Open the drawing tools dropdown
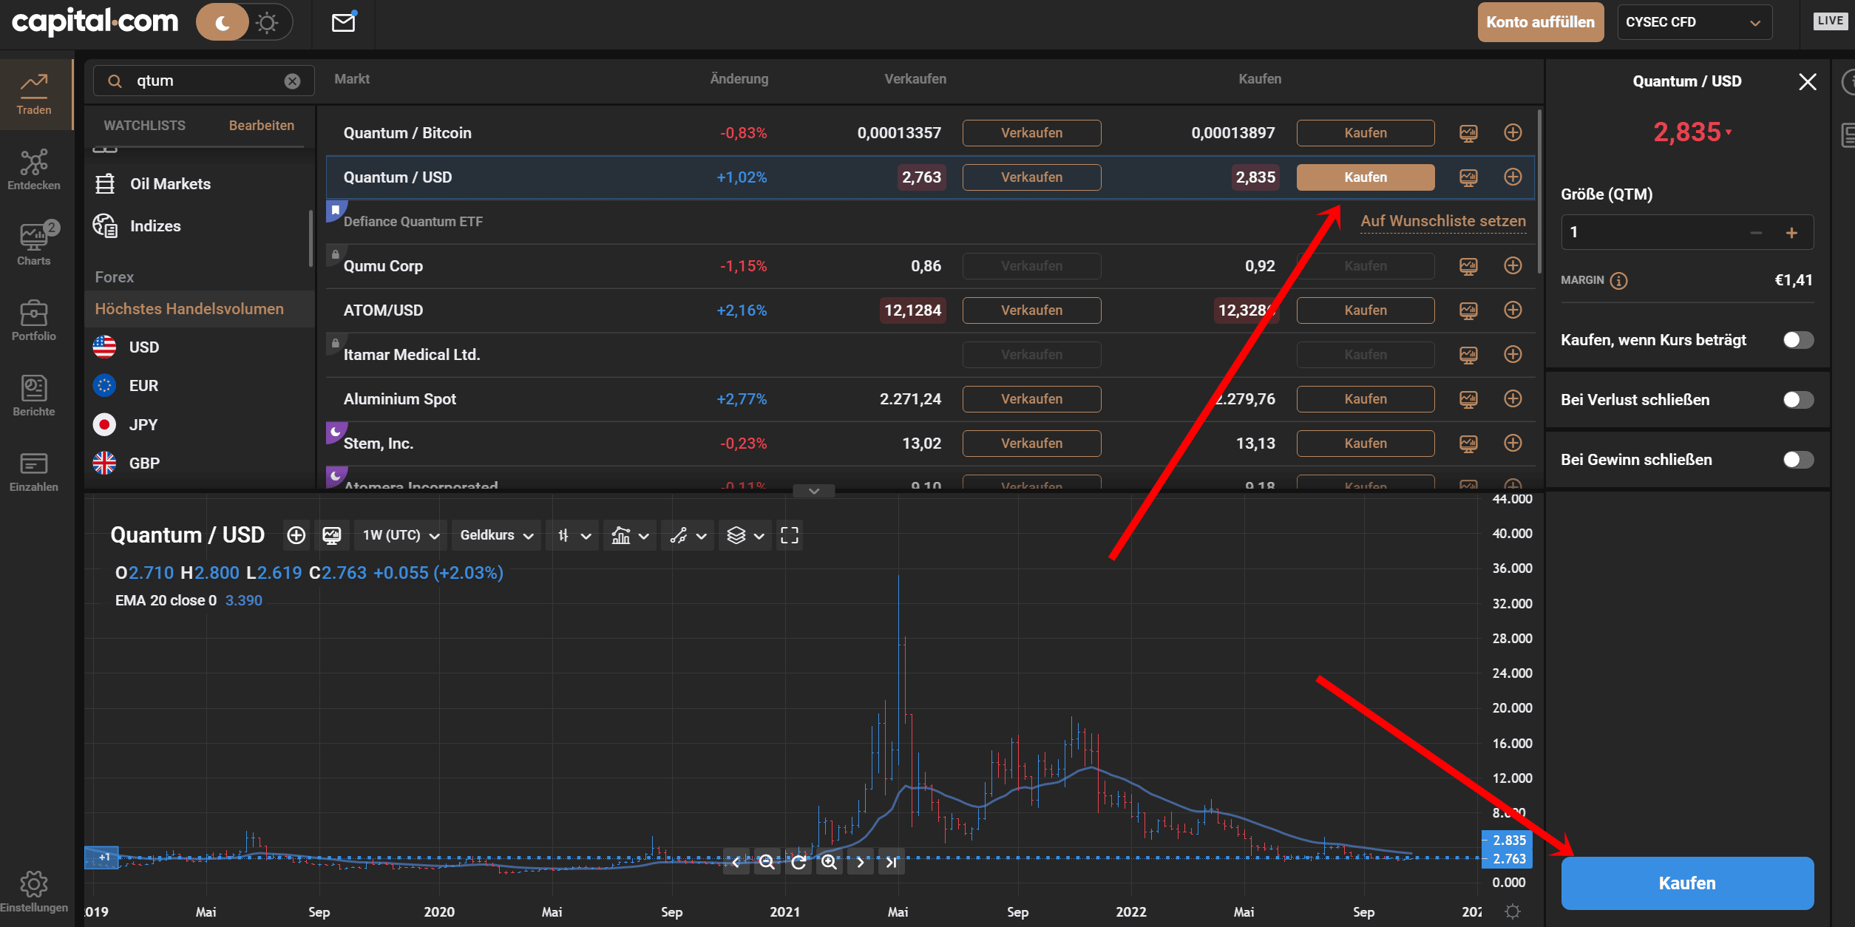 click(688, 535)
